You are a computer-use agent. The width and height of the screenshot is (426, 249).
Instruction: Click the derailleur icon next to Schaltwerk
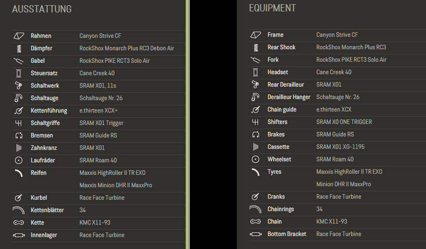click(19, 86)
